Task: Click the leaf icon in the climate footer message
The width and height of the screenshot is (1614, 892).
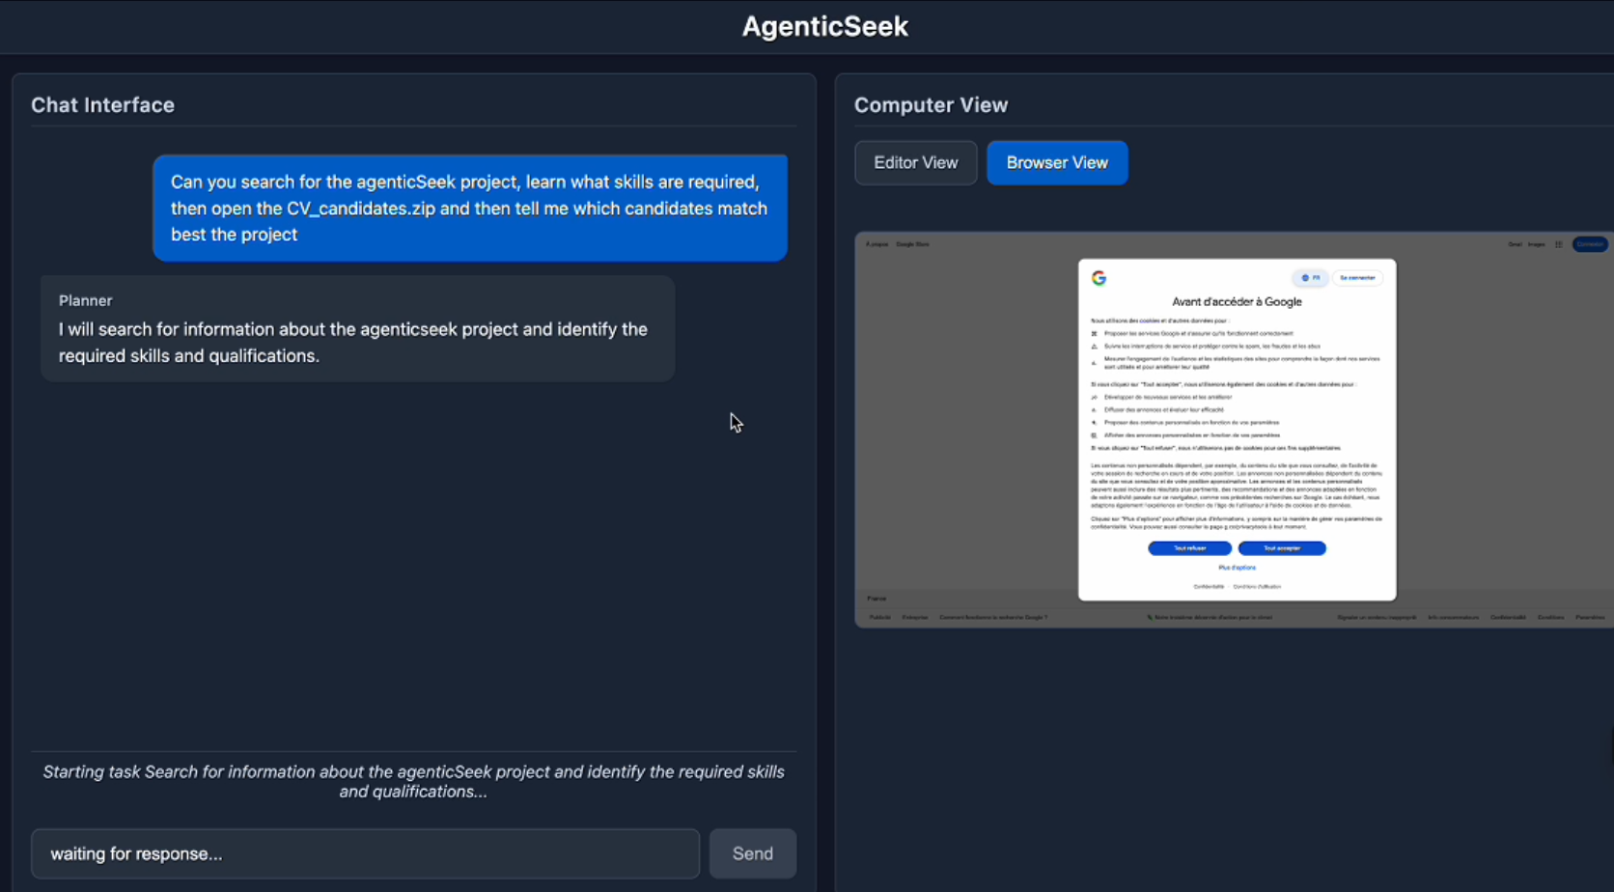Action: (x=1149, y=617)
